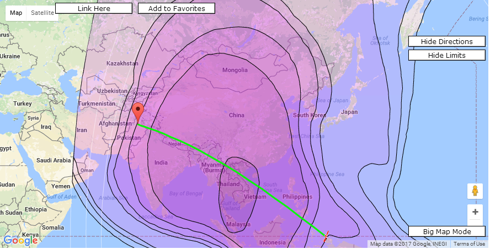Open the Terms of Use link
Image resolution: width=490 pixels, height=249 pixels.
469,244
